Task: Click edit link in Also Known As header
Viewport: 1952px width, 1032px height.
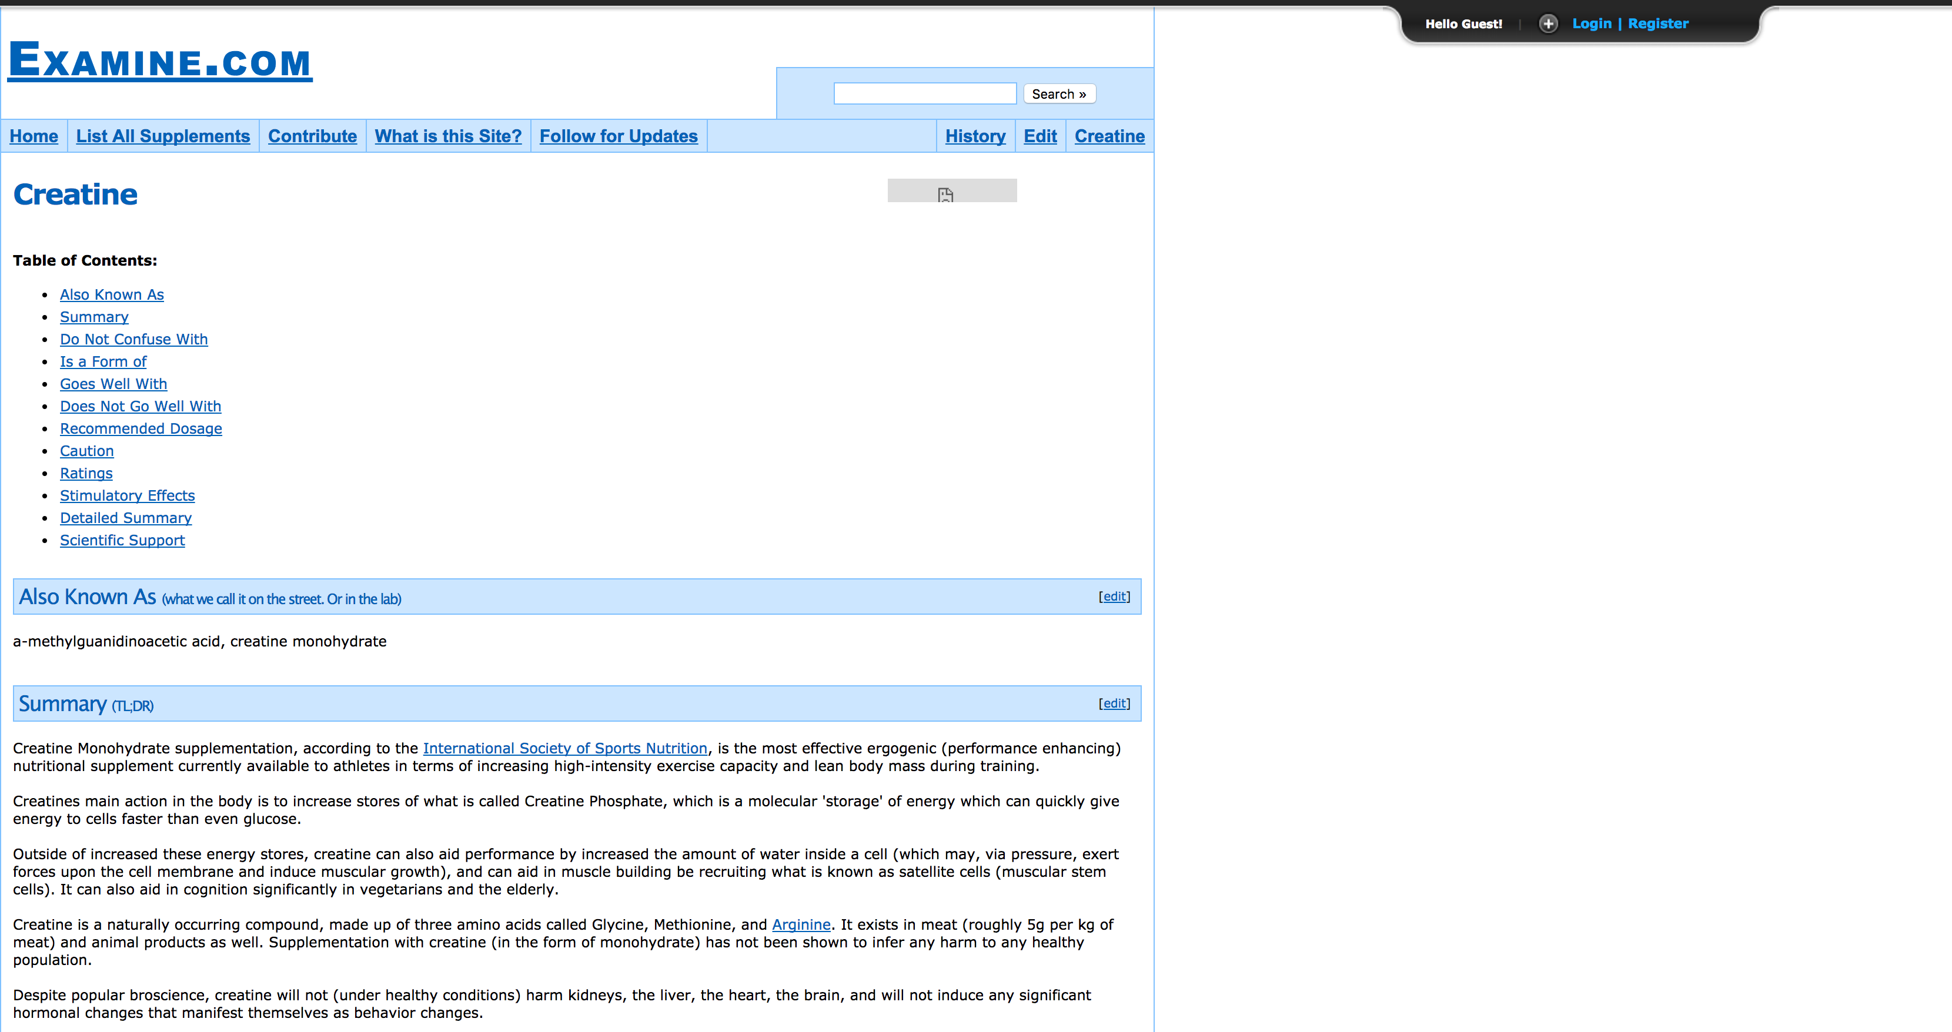Action: pos(1114,597)
